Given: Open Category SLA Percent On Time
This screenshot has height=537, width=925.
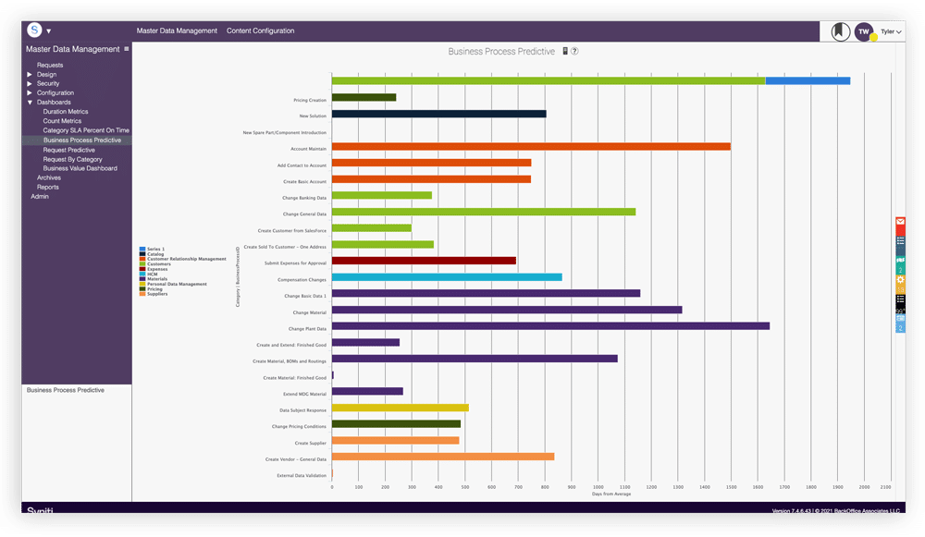Looking at the screenshot, I should pyautogui.click(x=86, y=130).
